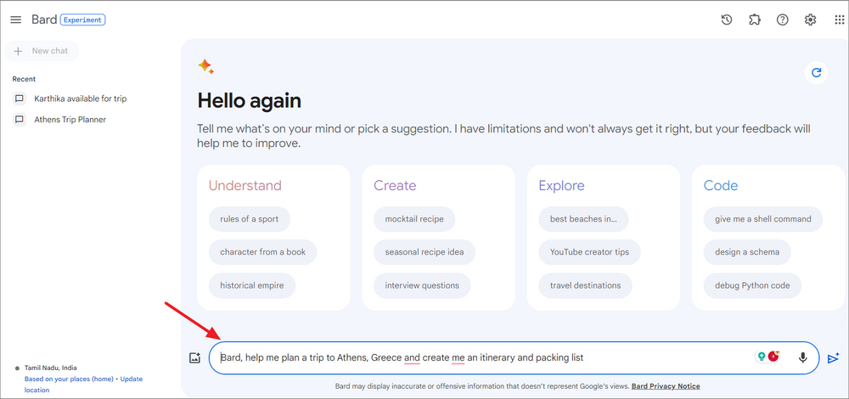The width and height of the screenshot is (849, 399).
Task: Start a New chat
Action: click(42, 51)
